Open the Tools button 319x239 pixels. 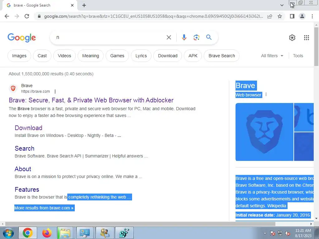coord(298,56)
